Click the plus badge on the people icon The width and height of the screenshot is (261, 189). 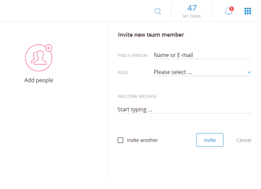coord(49,48)
